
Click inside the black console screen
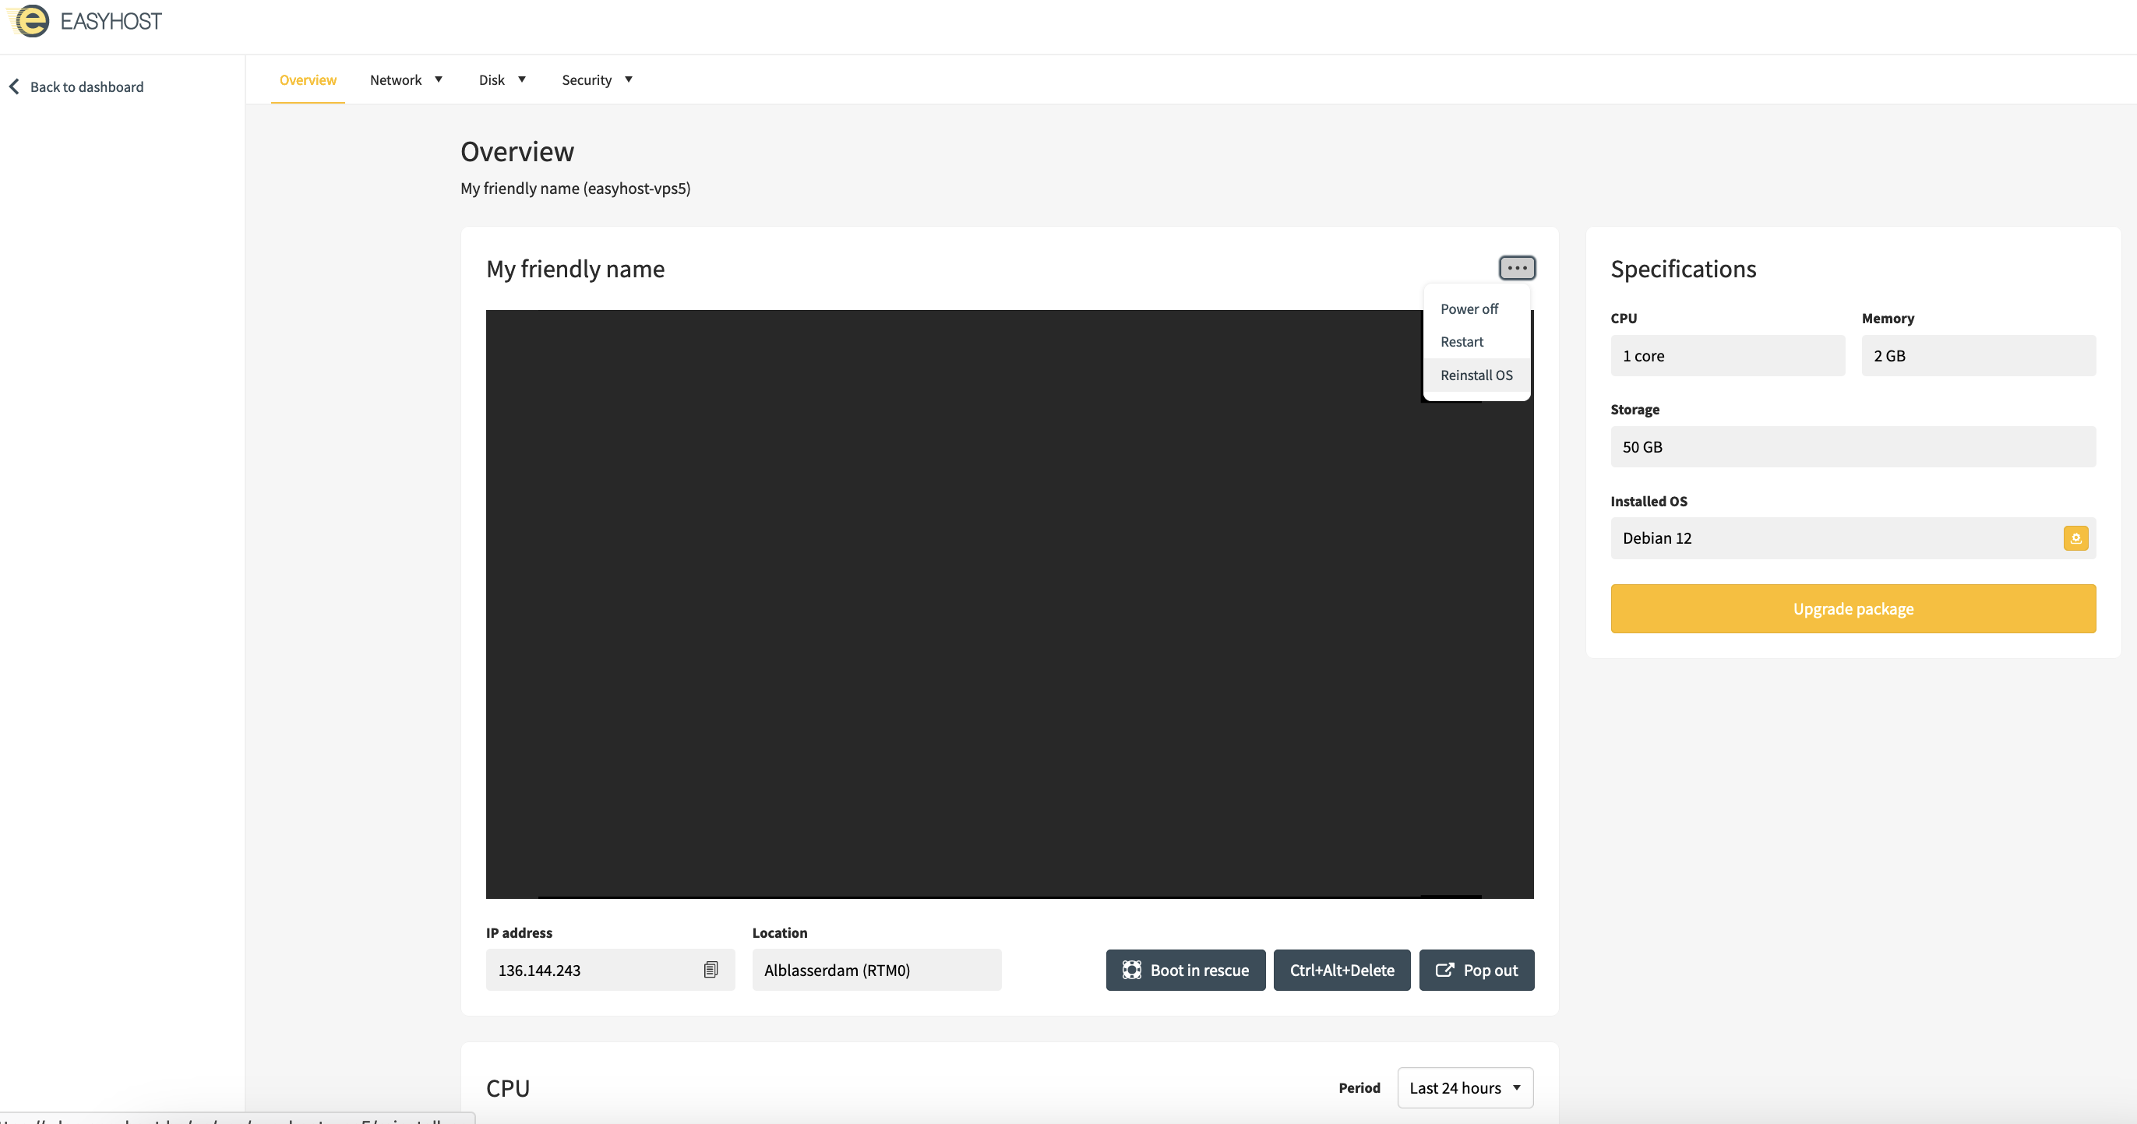954,605
